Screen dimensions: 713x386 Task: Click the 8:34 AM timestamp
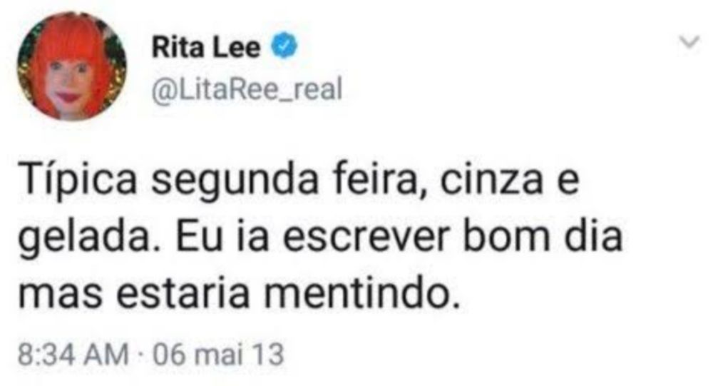73,355
